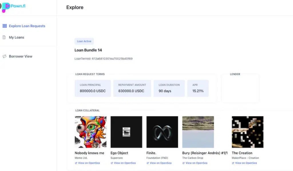This screenshot has height=171, width=293.
Task: Click external link icon under Nobody knows me
Action: [76, 163]
